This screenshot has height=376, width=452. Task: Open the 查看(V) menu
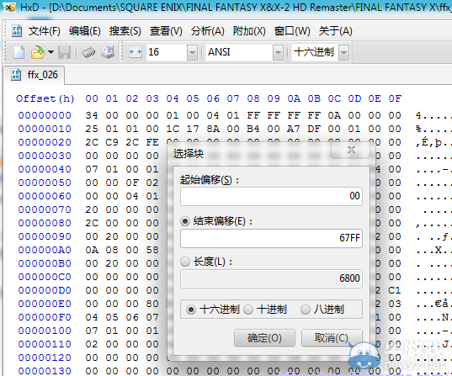pos(166,31)
